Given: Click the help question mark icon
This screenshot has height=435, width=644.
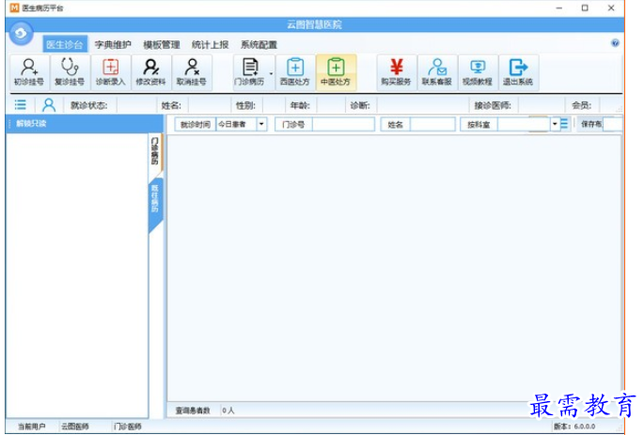Looking at the screenshot, I should [615, 43].
